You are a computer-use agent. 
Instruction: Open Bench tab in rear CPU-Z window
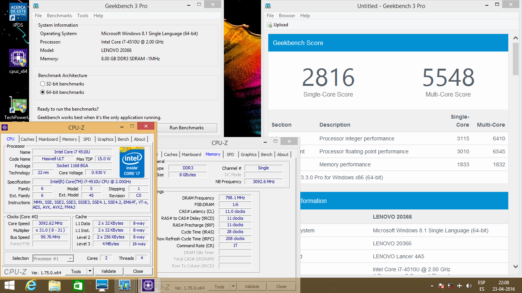267,155
